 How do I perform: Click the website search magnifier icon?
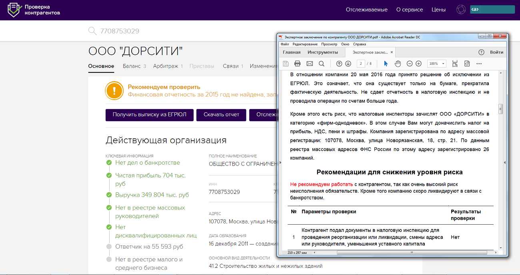tap(92, 31)
